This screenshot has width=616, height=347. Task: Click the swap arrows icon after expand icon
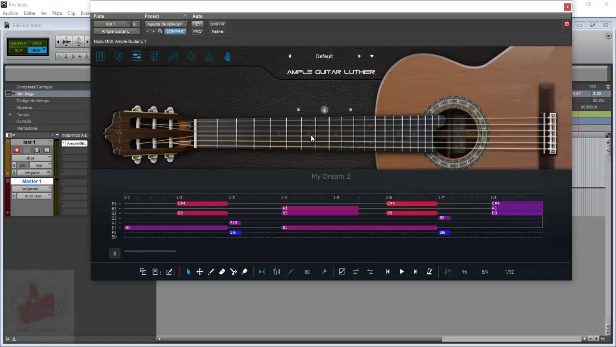pos(356,272)
